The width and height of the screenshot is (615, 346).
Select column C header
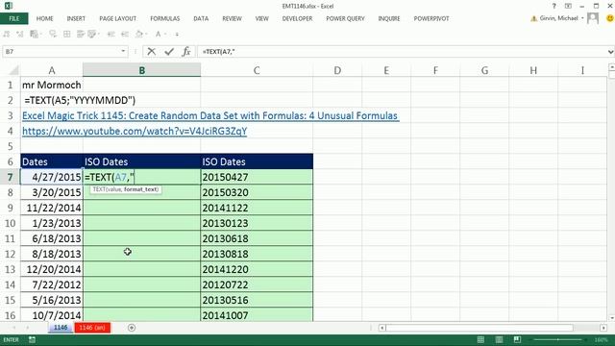pyautogui.click(x=257, y=70)
